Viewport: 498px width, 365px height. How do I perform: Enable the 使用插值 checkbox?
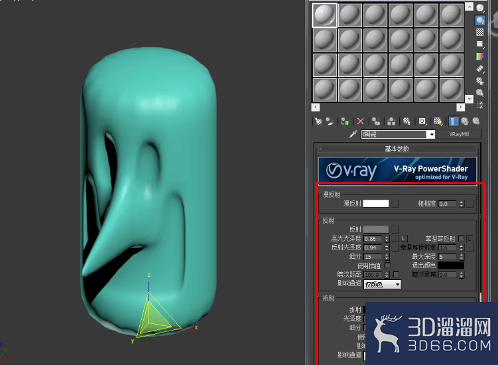pos(387,265)
